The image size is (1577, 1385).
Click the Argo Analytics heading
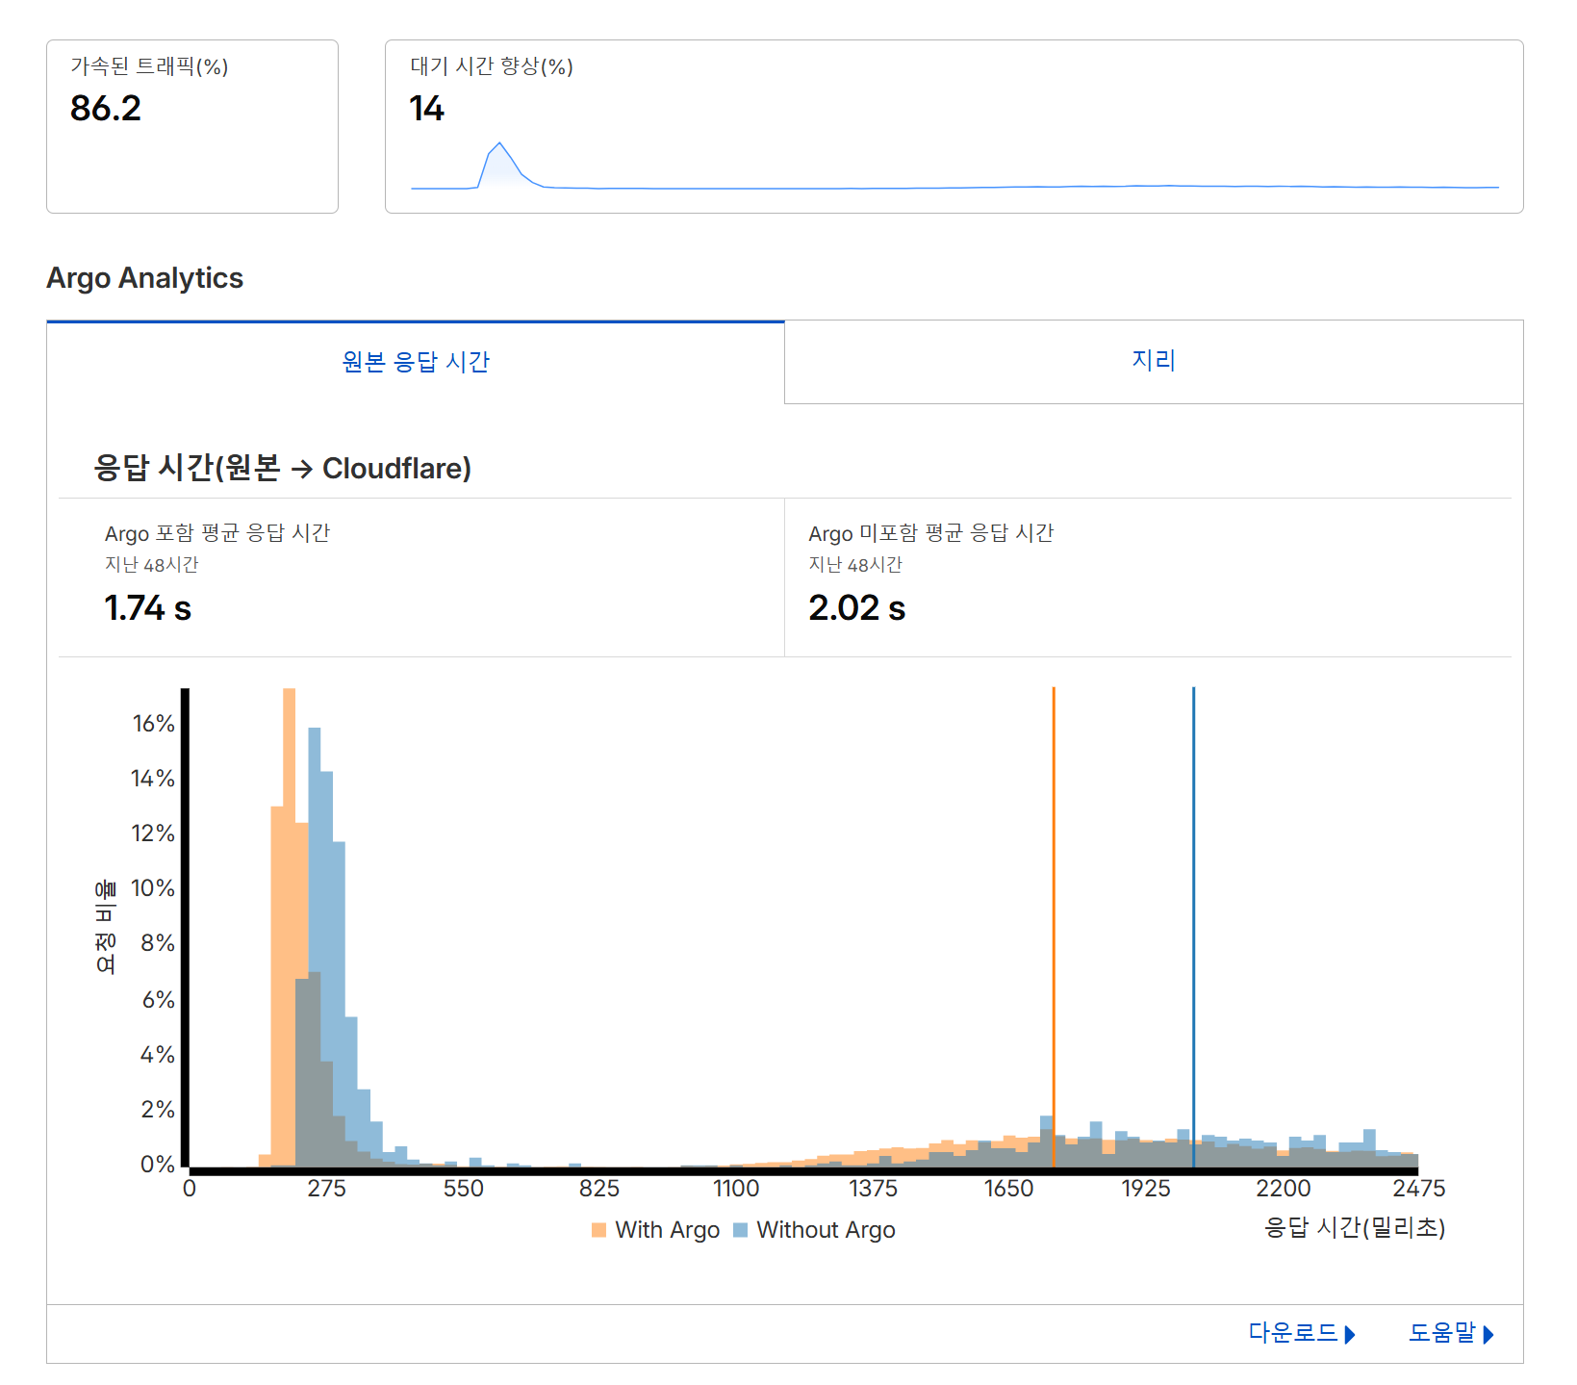pyautogui.click(x=145, y=278)
